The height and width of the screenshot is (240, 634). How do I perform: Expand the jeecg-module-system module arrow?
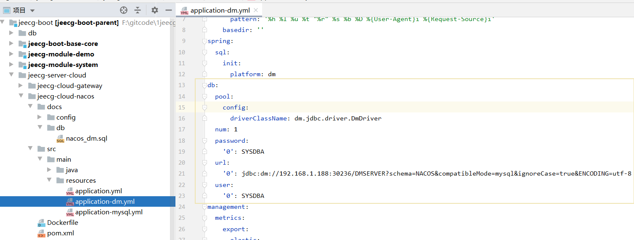11,65
